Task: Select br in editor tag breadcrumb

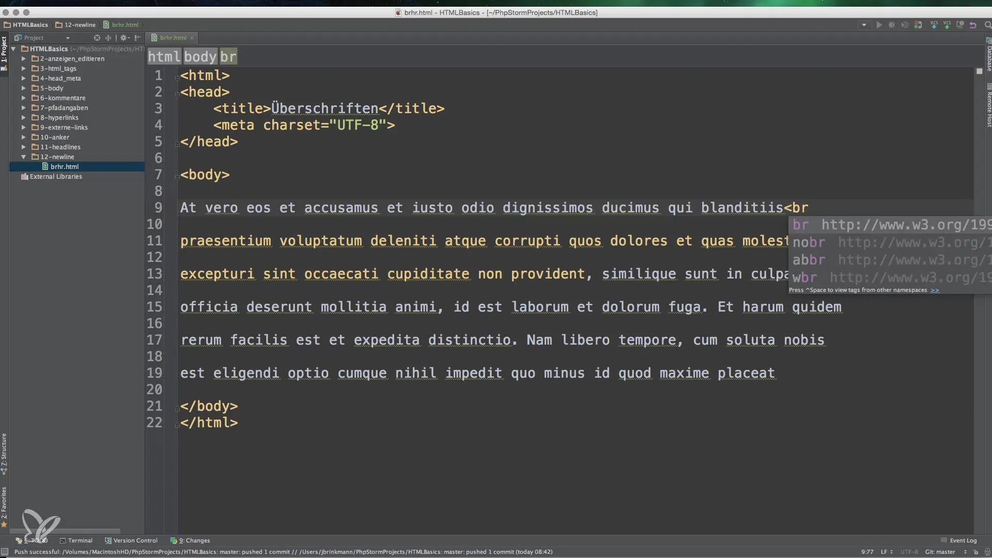Action: tap(228, 56)
